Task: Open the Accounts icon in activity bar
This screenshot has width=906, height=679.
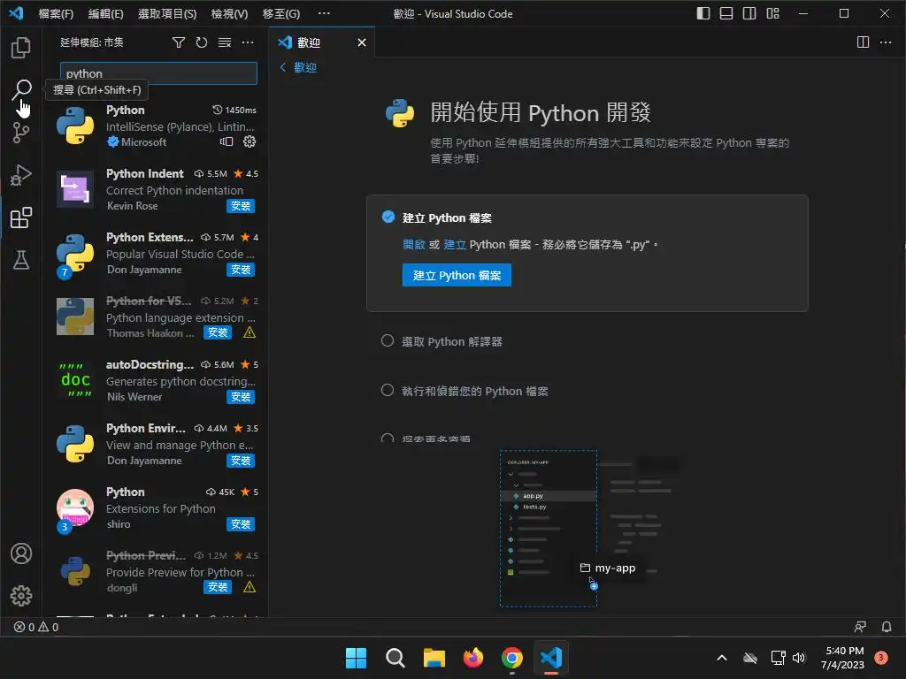Action: coord(21,553)
